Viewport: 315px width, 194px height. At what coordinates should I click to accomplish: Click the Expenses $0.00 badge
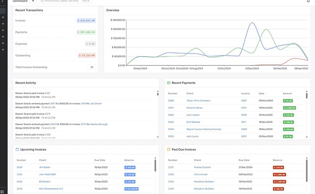(x=90, y=44)
